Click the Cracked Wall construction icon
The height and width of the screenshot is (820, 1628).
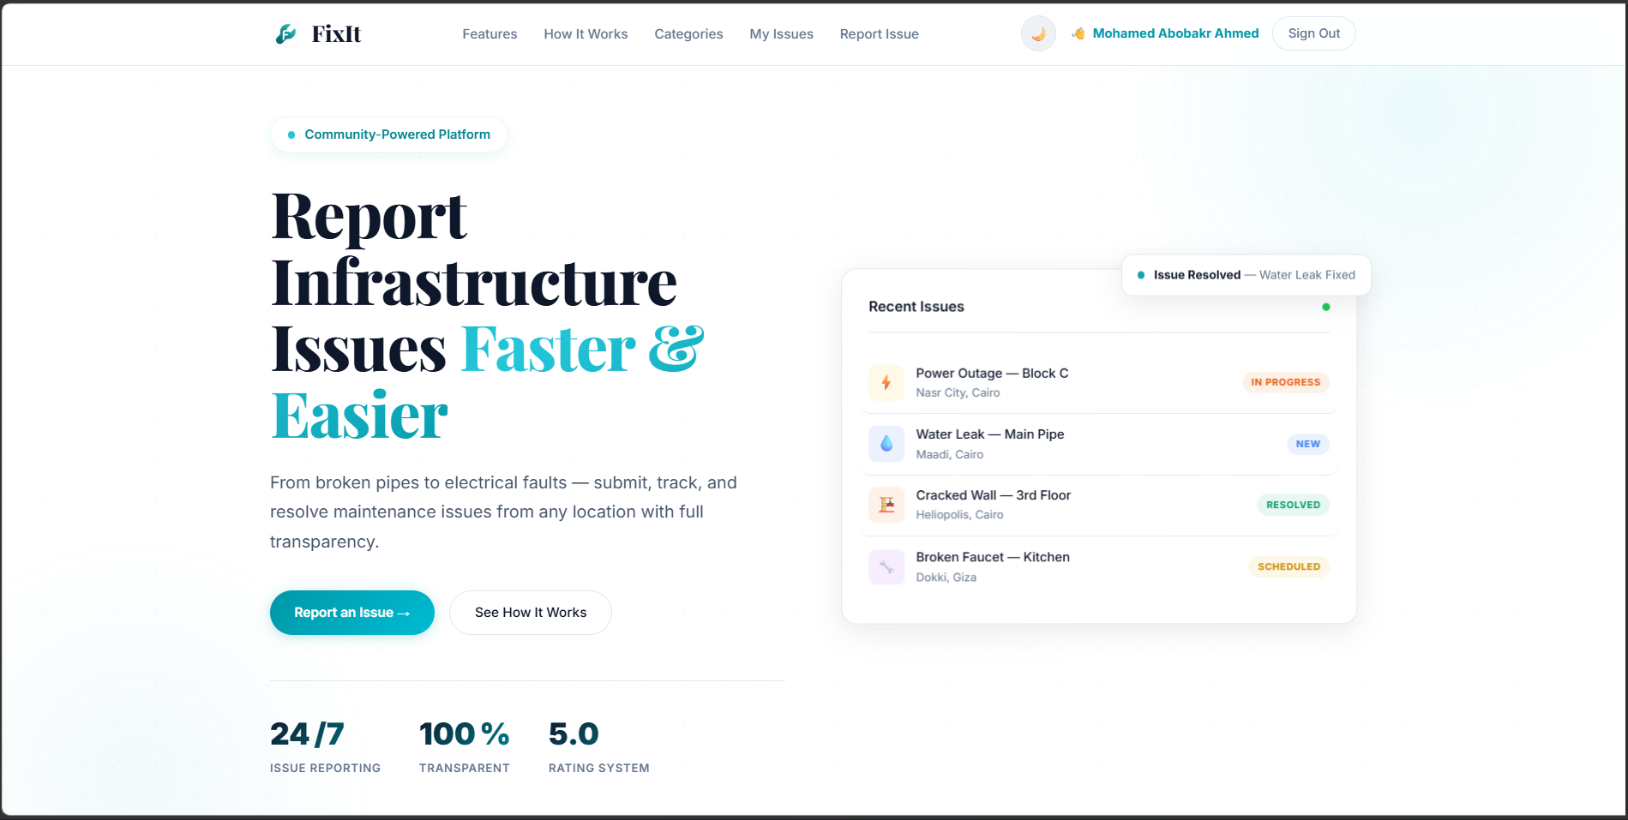(x=886, y=505)
